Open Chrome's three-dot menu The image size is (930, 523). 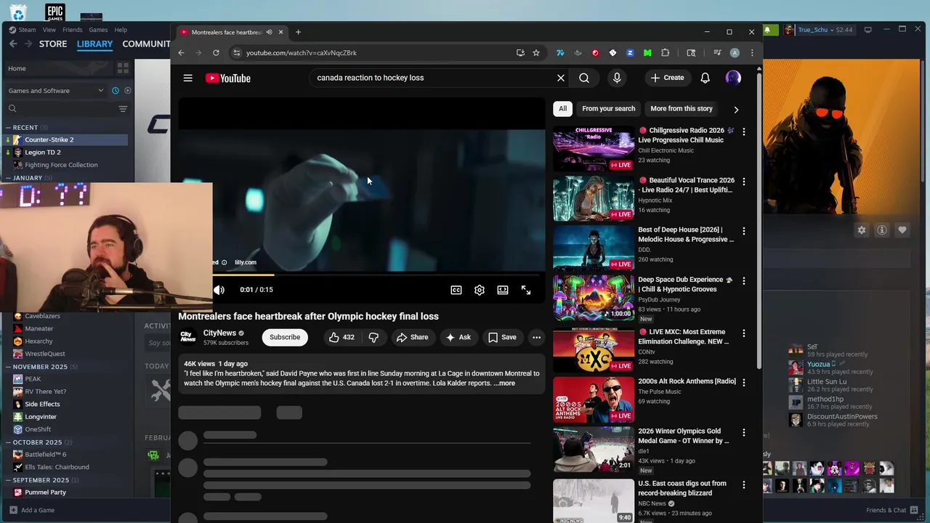(752, 52)
